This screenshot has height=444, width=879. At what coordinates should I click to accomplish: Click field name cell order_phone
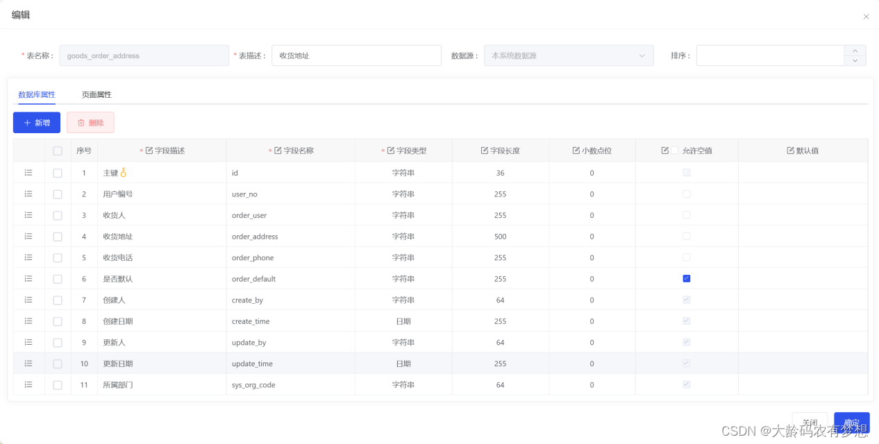(x=291, y=257)
